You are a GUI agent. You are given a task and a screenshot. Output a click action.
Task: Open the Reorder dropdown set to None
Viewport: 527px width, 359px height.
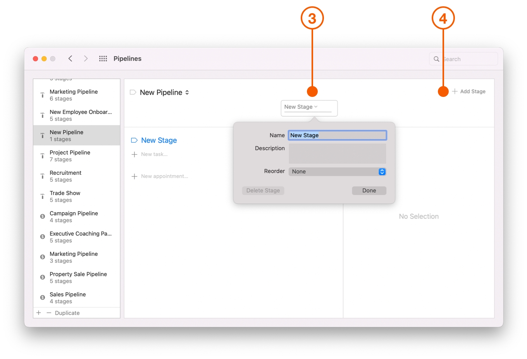337,172
